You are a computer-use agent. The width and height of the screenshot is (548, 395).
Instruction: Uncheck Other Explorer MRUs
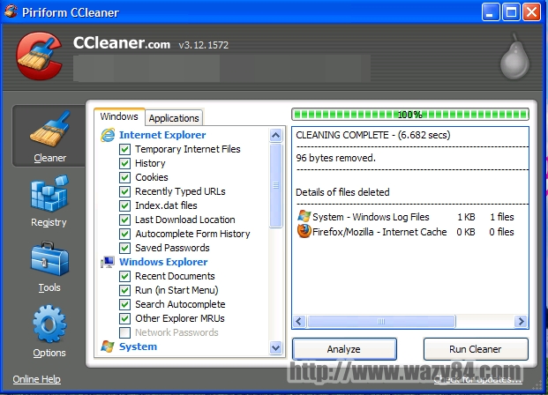(124, 318)
